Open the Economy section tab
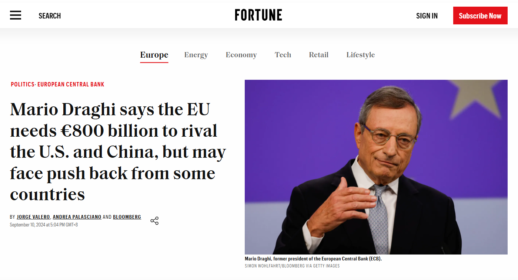 (x=241, y=55)
